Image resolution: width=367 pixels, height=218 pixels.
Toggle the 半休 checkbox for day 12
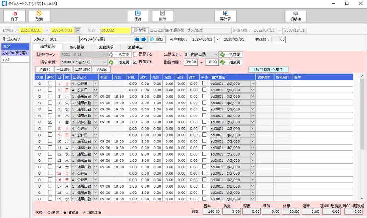pyautogui.click(x=204, y=154)
